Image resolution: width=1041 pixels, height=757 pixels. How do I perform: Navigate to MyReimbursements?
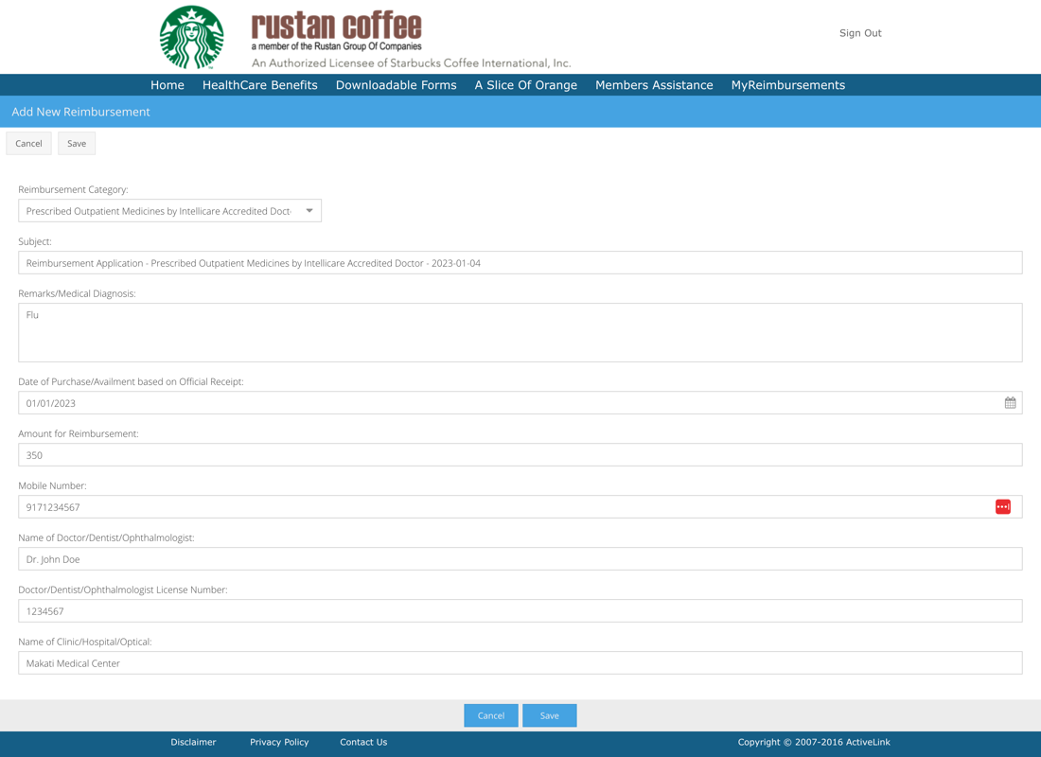pyautogui.click(x=787, y=85)
